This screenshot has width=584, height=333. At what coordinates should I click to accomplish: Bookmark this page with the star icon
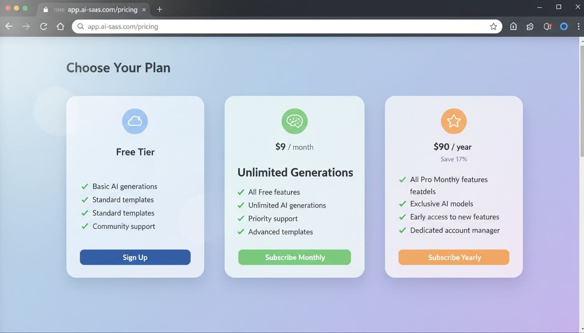pyautogui.click(x=493, y=26)
